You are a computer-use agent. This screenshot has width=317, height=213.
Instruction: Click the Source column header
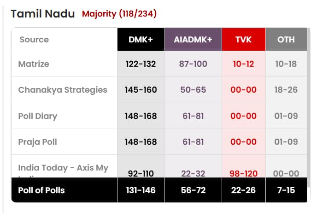35,40
